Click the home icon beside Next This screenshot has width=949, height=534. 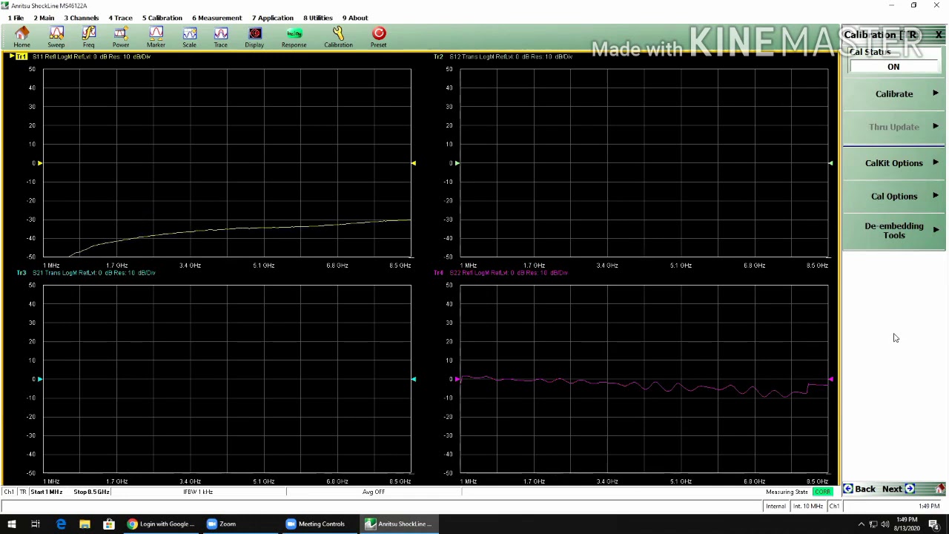click(x=940, y=489)
